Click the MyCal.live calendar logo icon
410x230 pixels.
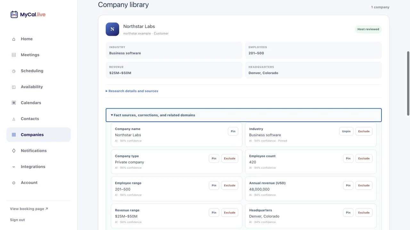click(14, 14)
